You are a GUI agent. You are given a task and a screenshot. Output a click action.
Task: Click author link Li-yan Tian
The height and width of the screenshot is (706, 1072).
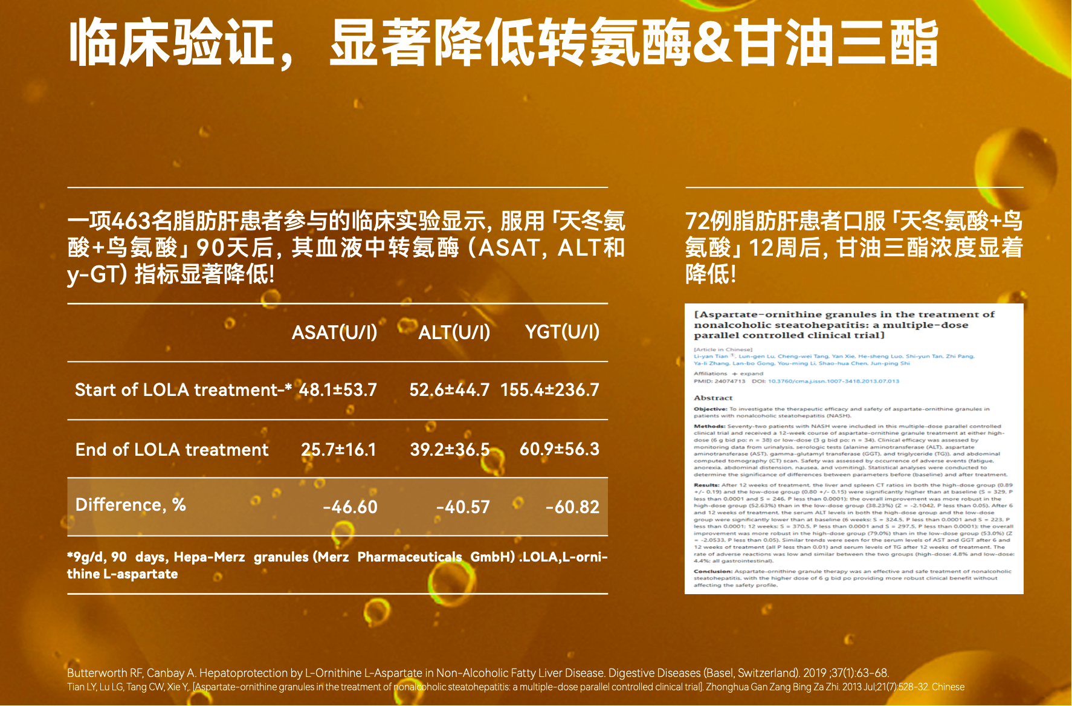[x=711, y=357]
